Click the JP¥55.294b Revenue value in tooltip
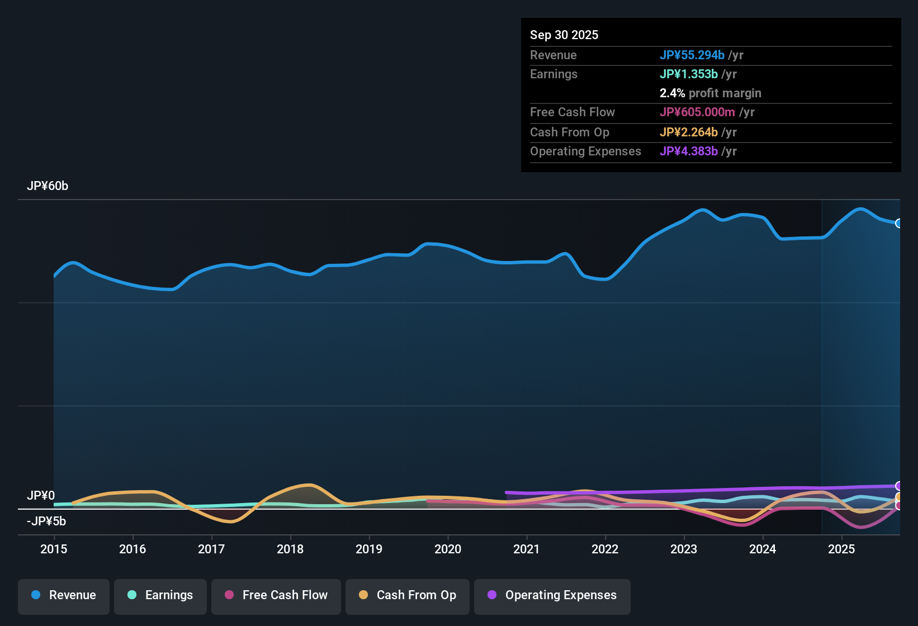 coord(692,55)
